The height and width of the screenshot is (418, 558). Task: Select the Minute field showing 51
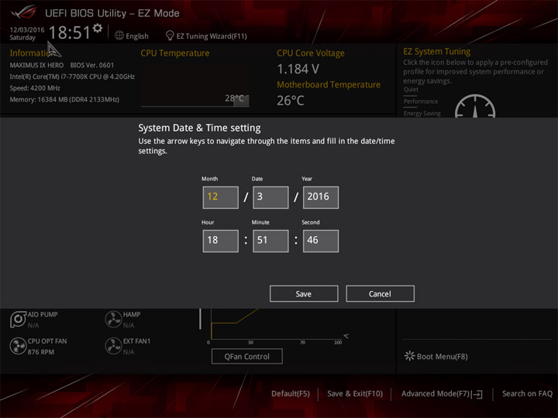click(270, 241)
